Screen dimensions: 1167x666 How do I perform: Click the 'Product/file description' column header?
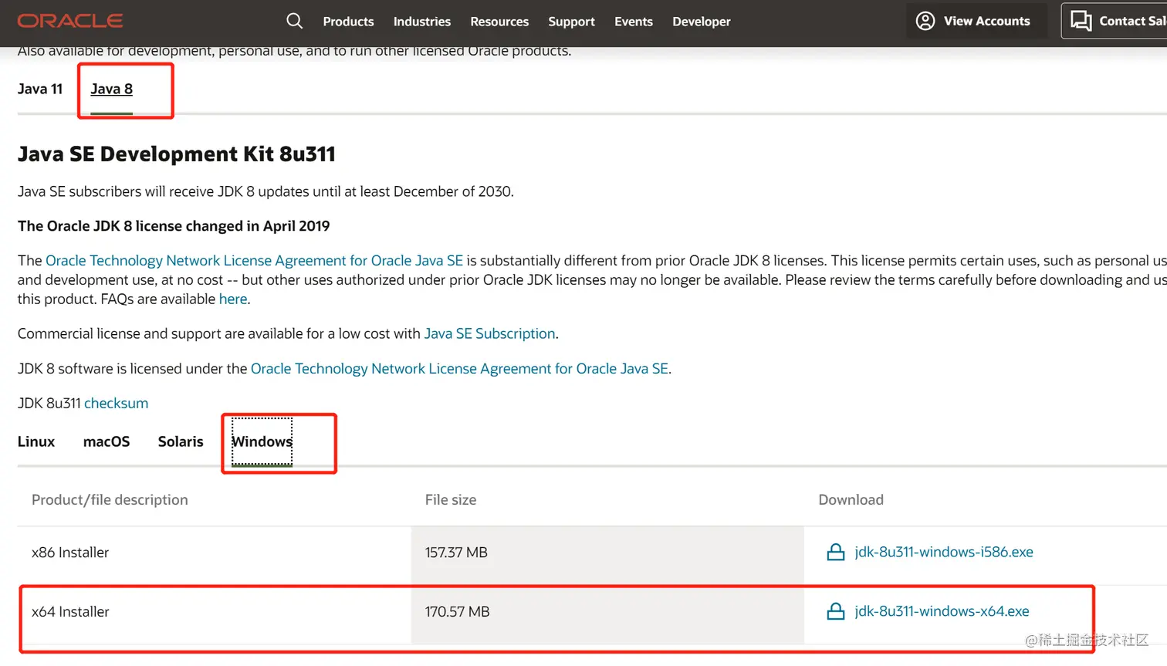pyautogui.click(x=110, y=500)
